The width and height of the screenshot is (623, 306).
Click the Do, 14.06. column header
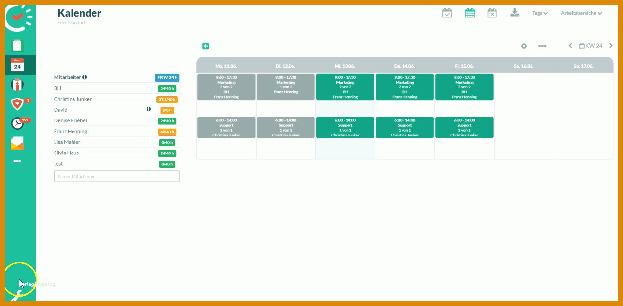pos(404,66)
